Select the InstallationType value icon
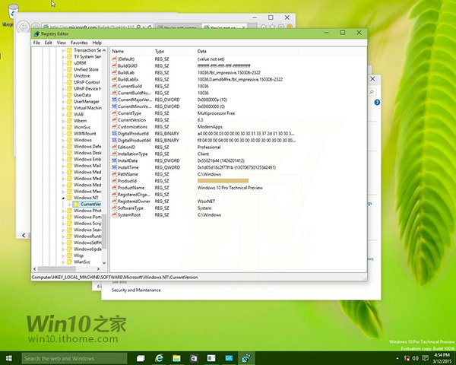 point(114,154)
